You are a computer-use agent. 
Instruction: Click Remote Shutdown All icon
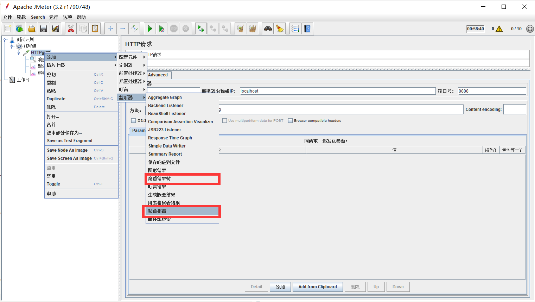click(225, 29)
